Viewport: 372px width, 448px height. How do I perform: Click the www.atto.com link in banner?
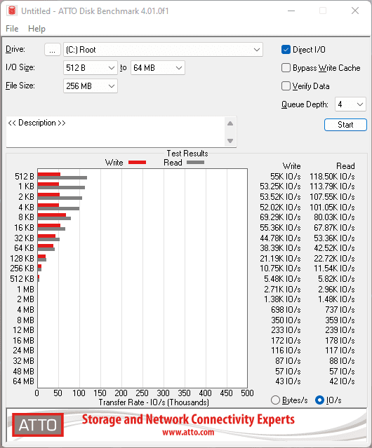pyautogui.click(x=188, y=432)
